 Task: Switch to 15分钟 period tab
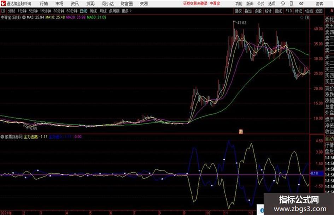pos(45,11)
